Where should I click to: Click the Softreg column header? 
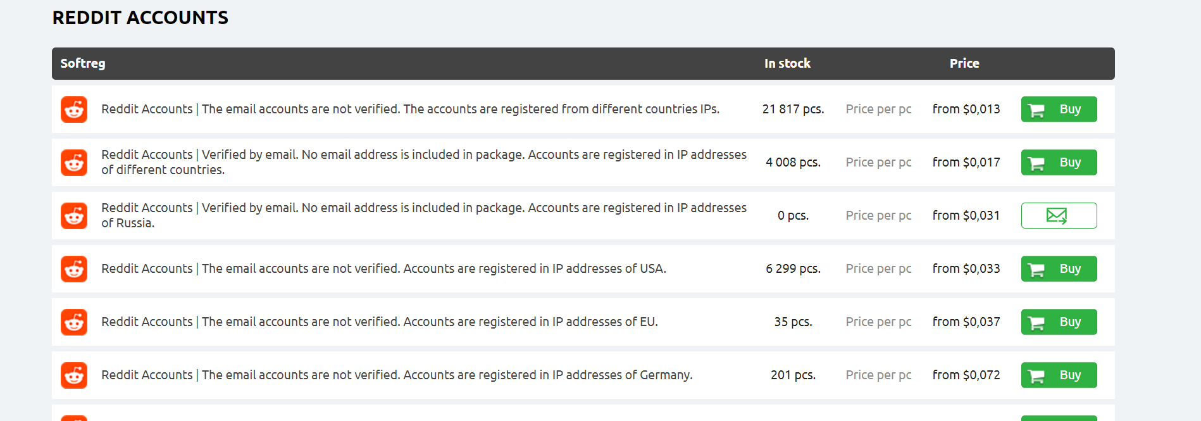click(83, 63)
